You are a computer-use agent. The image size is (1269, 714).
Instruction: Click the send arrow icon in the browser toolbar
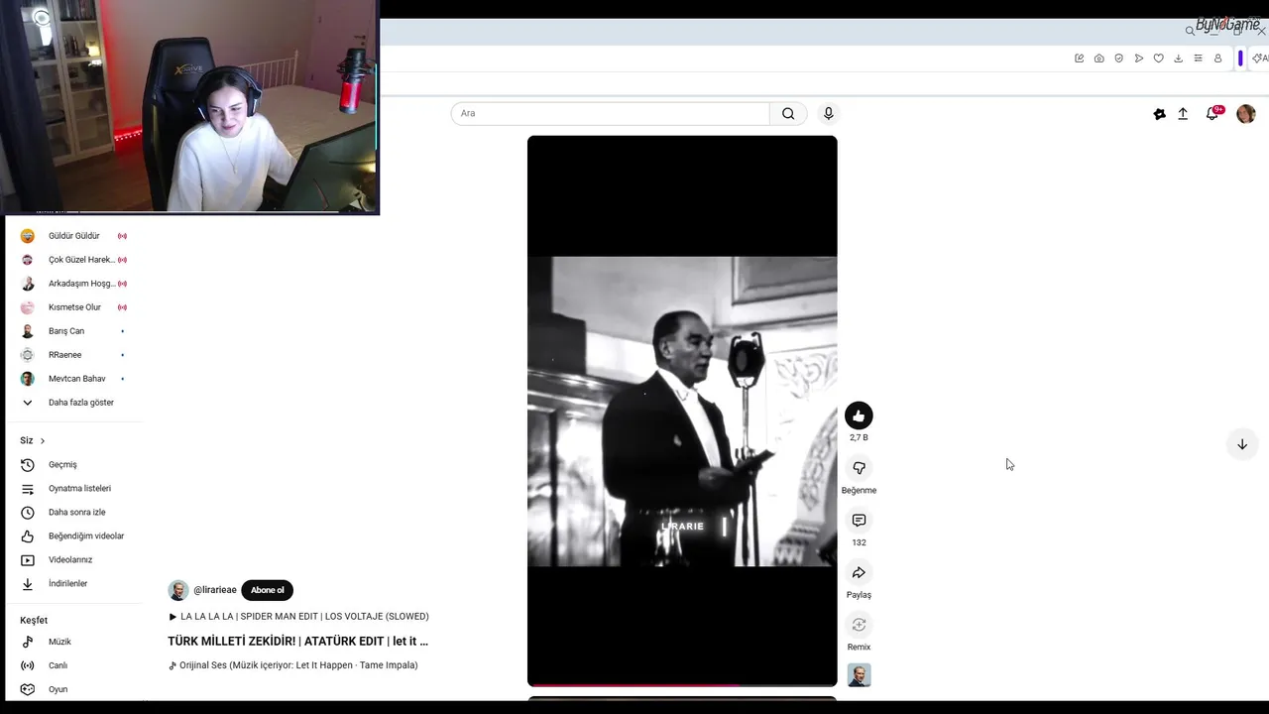click(x=1139, y=59)
